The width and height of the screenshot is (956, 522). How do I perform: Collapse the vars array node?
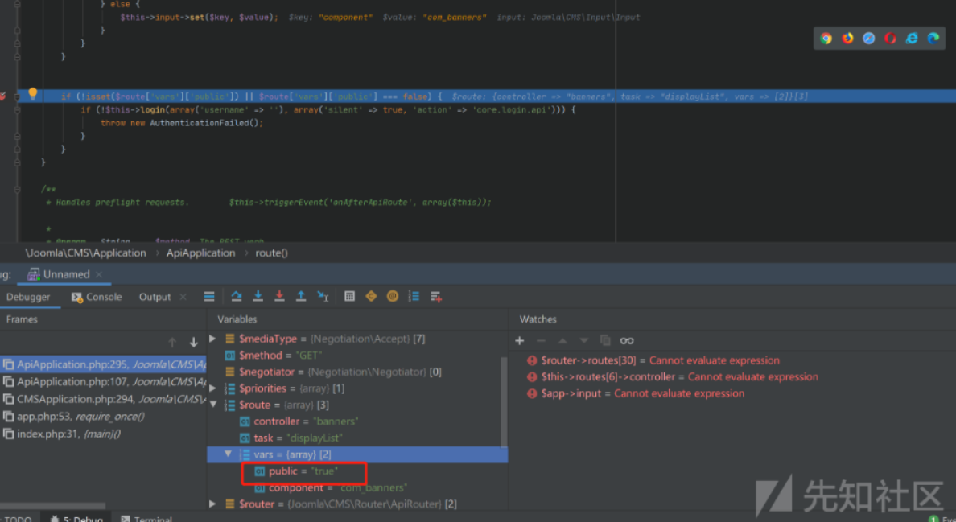point(228,454)
